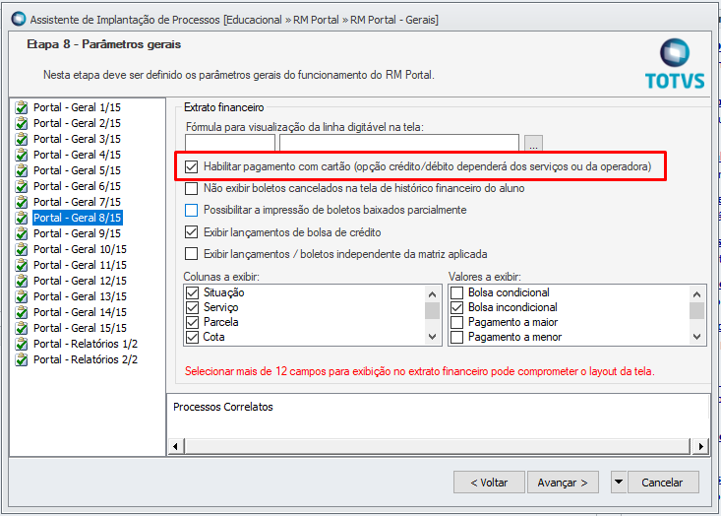
Task: Click the Valores a exibir scrollbar thumb
Action: pyautogui.click(x=696, y=311)
